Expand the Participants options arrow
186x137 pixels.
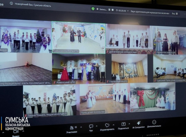[x=81, y=127]
